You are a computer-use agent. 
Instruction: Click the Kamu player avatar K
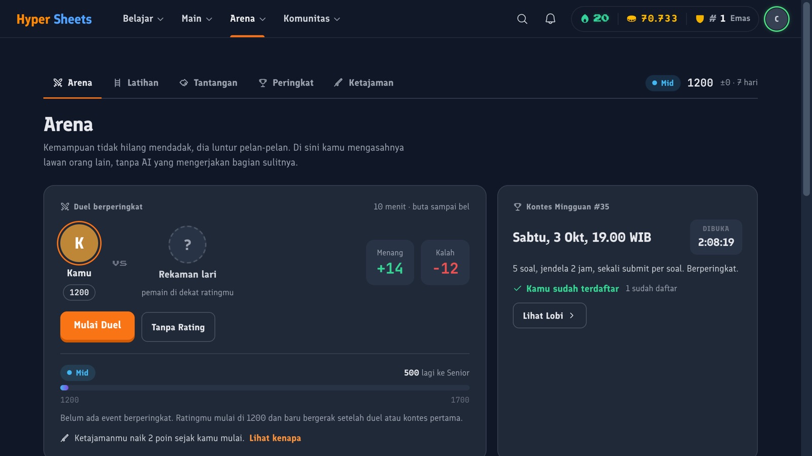click(79, 243)
